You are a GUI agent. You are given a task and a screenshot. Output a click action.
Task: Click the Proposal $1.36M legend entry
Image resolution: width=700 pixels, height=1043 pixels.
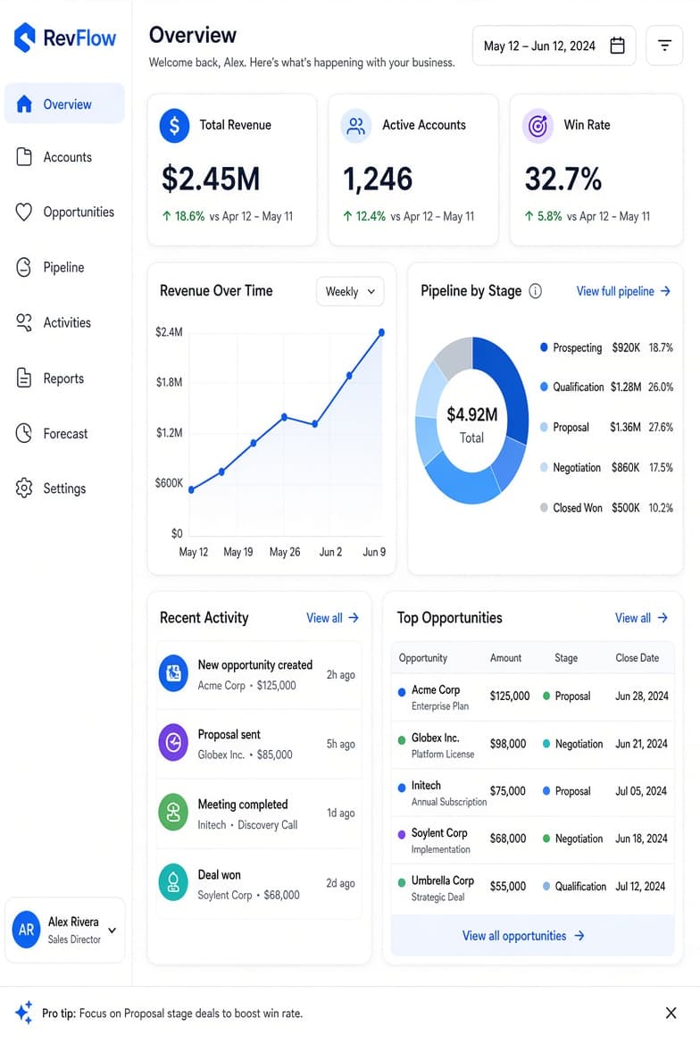click(x=606, y=427)
